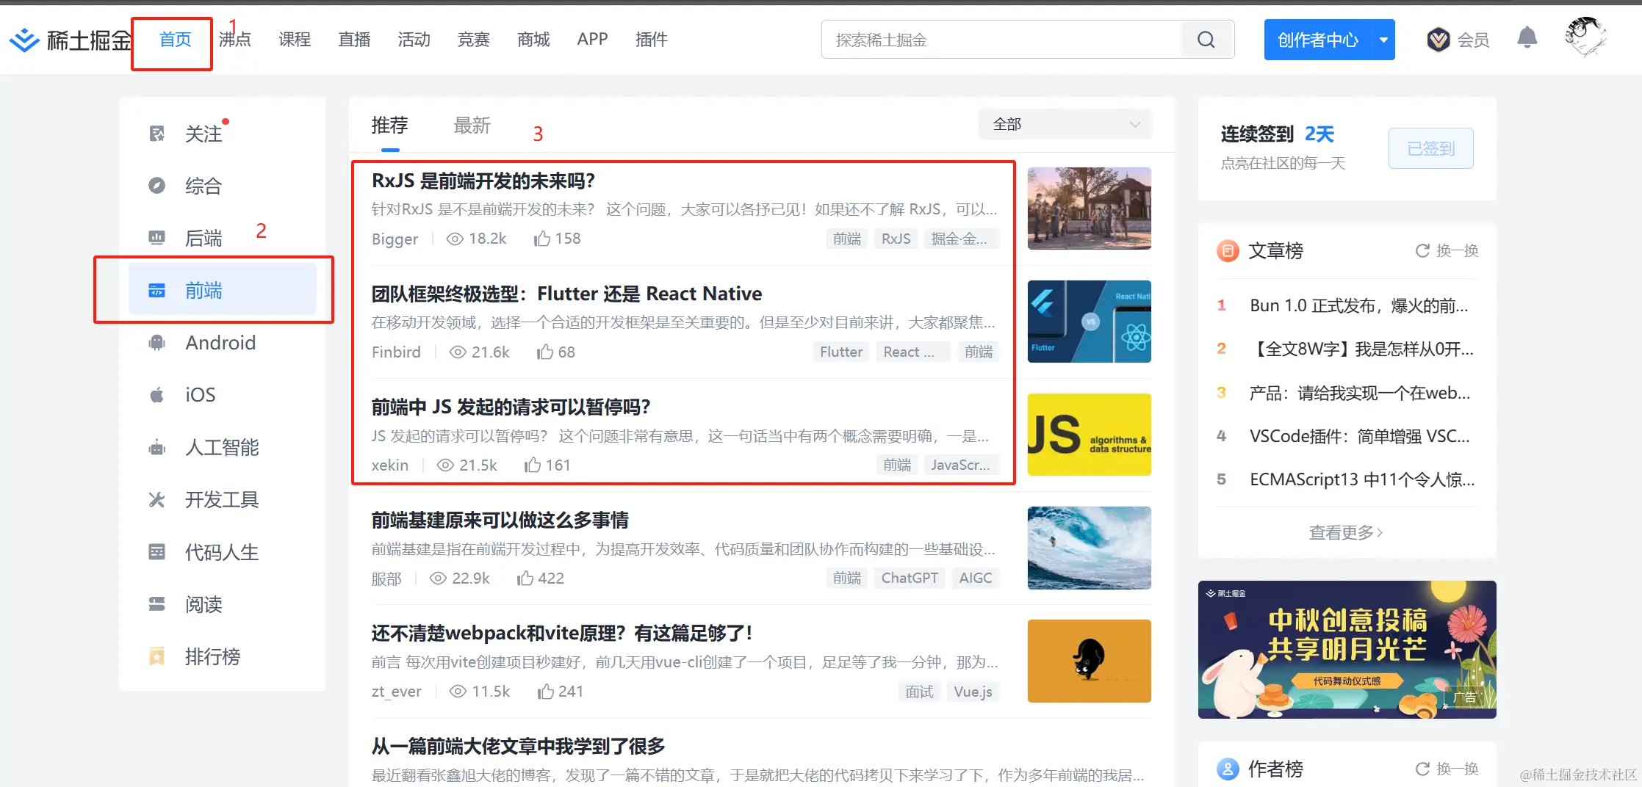The width and height of the screenshot is (1642, 787).
Task: Open the 竞赛 nav item
Action: click(x=474, y=40)
